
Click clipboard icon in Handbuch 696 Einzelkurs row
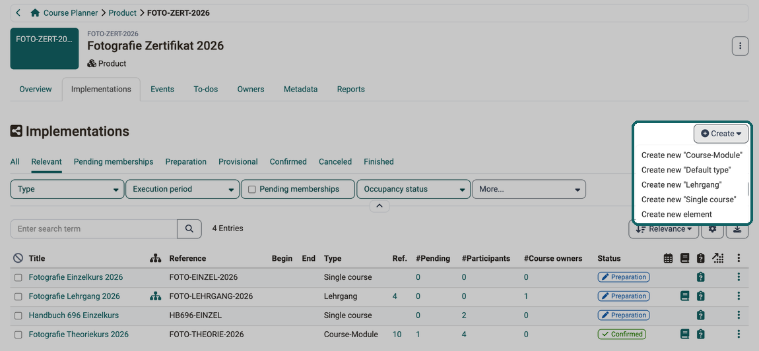700,315
